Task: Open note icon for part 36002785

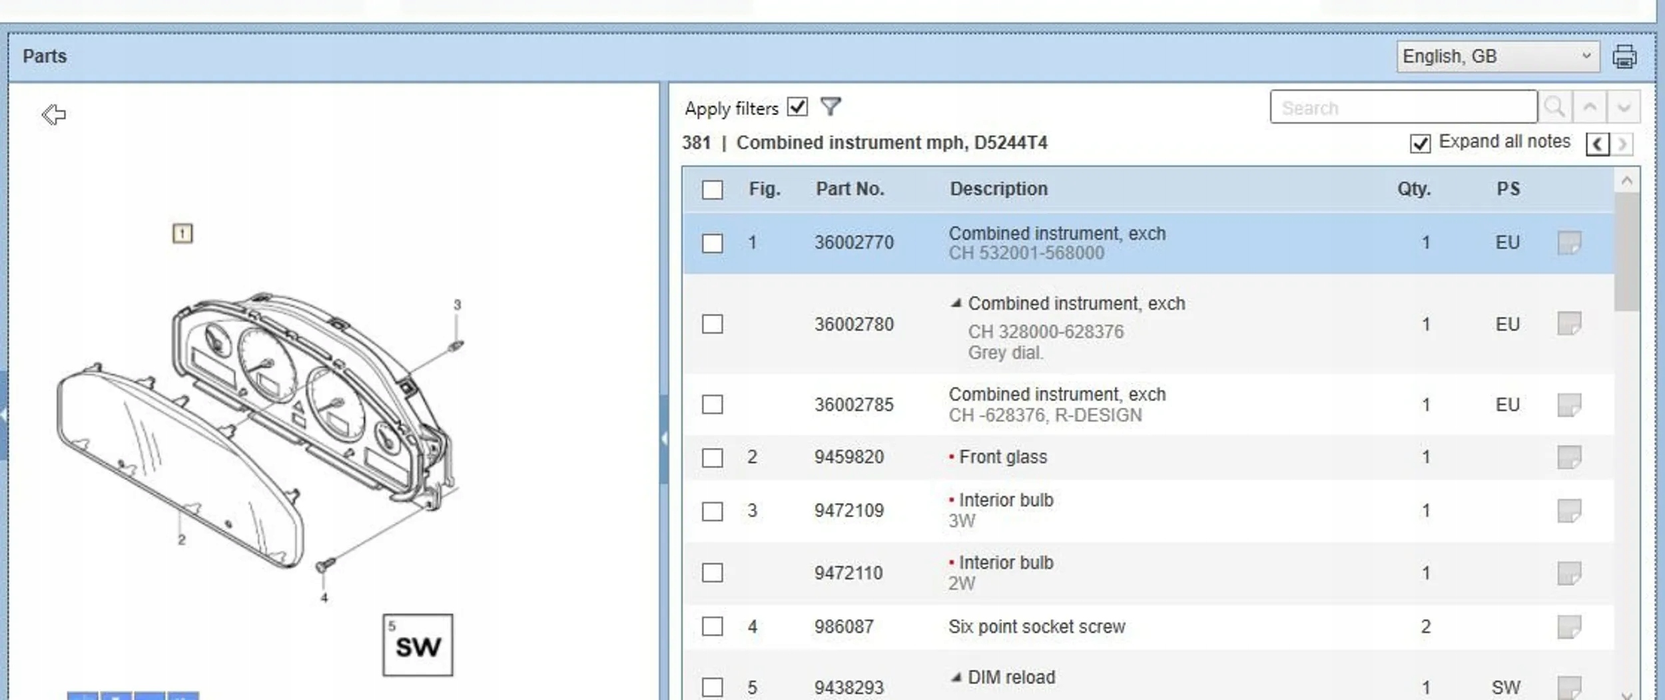Action: [1569, 405]
